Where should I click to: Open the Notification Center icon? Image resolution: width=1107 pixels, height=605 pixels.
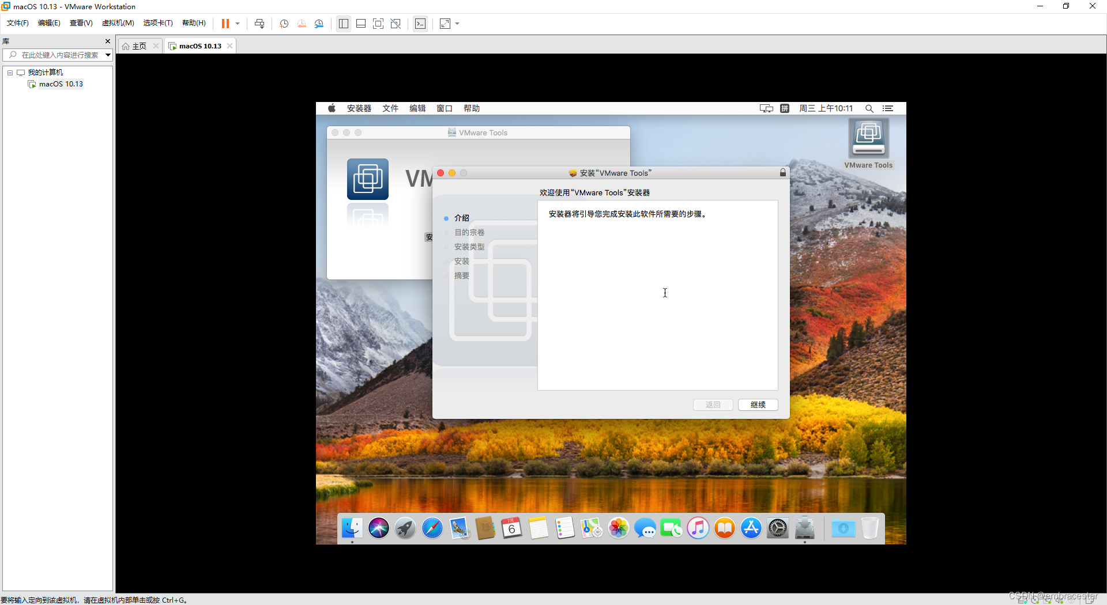point(888,108)
